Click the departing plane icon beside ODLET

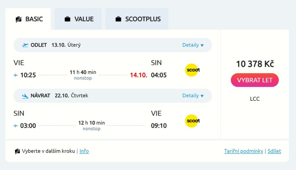tap(25, 45)
